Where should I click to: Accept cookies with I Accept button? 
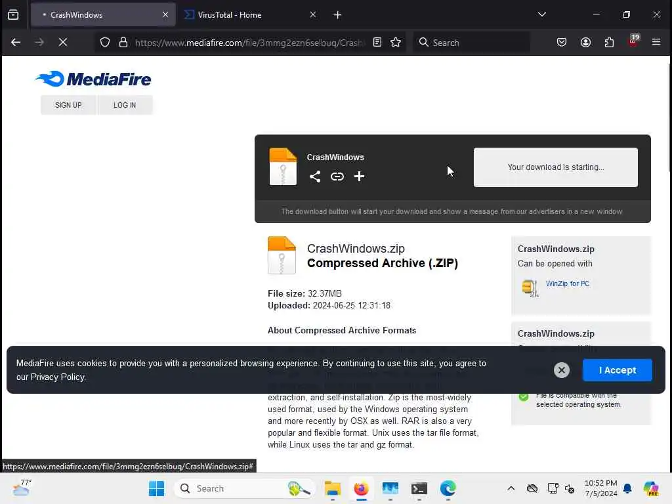pyautogui.click(x=617, y=370)
